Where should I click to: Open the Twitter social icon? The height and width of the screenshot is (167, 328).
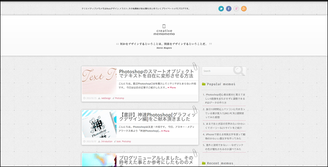pos(221,8)
